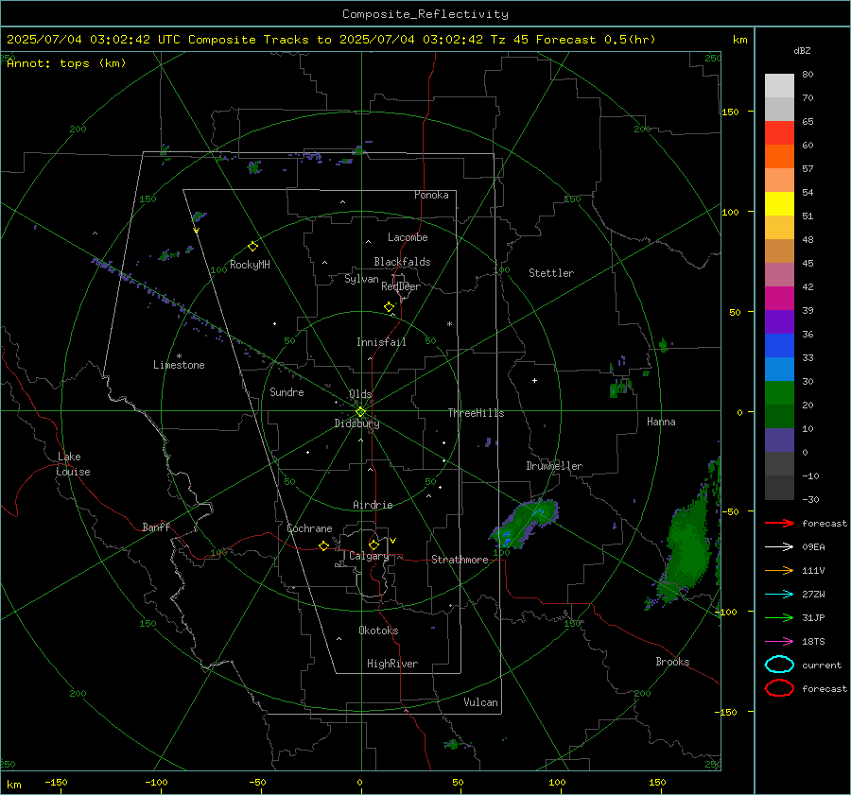Viewport: 851px width, 795px height.
Task: Pick the magenta swatch between 42 and 39
Action: pyautogui.click(x=779, y=299)
